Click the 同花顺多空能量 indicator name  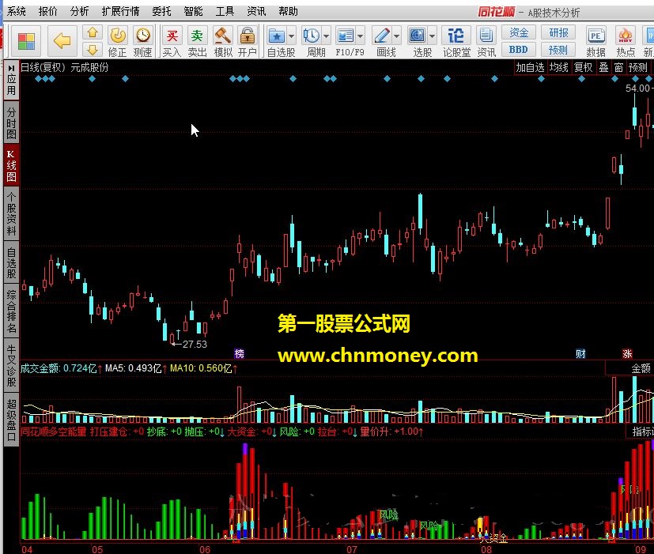[54, 432]
